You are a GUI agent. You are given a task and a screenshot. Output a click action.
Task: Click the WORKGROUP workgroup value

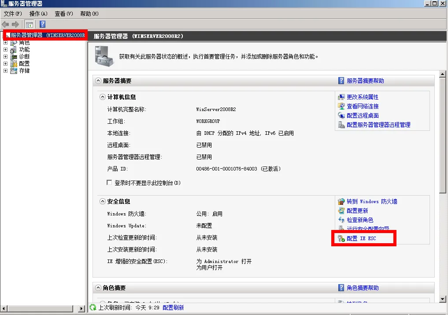click(208, 121)
